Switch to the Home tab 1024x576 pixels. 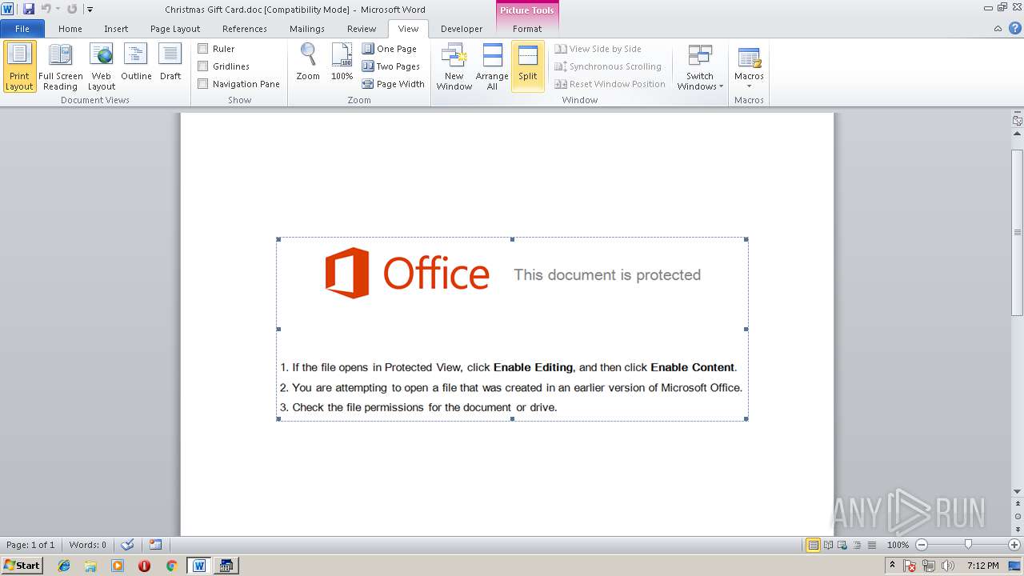click(70, 29)
